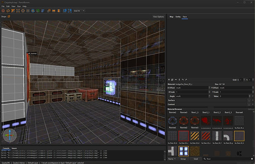Adjust the UV Grid X stepper
This screenshot has width=255, height=164.
coord(244,80)
